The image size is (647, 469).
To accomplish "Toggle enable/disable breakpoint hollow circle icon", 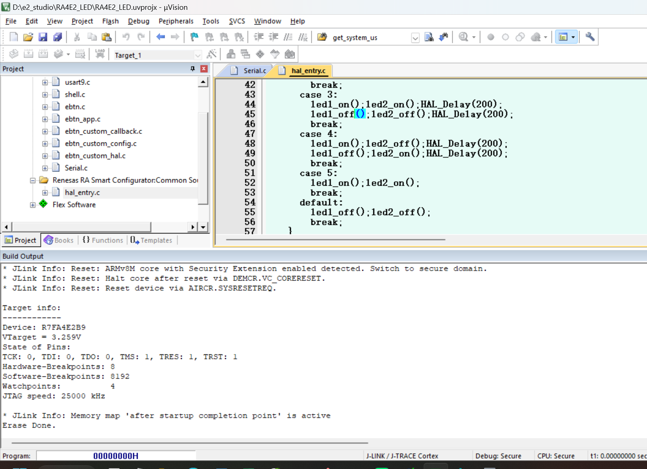I will point(505,37).
